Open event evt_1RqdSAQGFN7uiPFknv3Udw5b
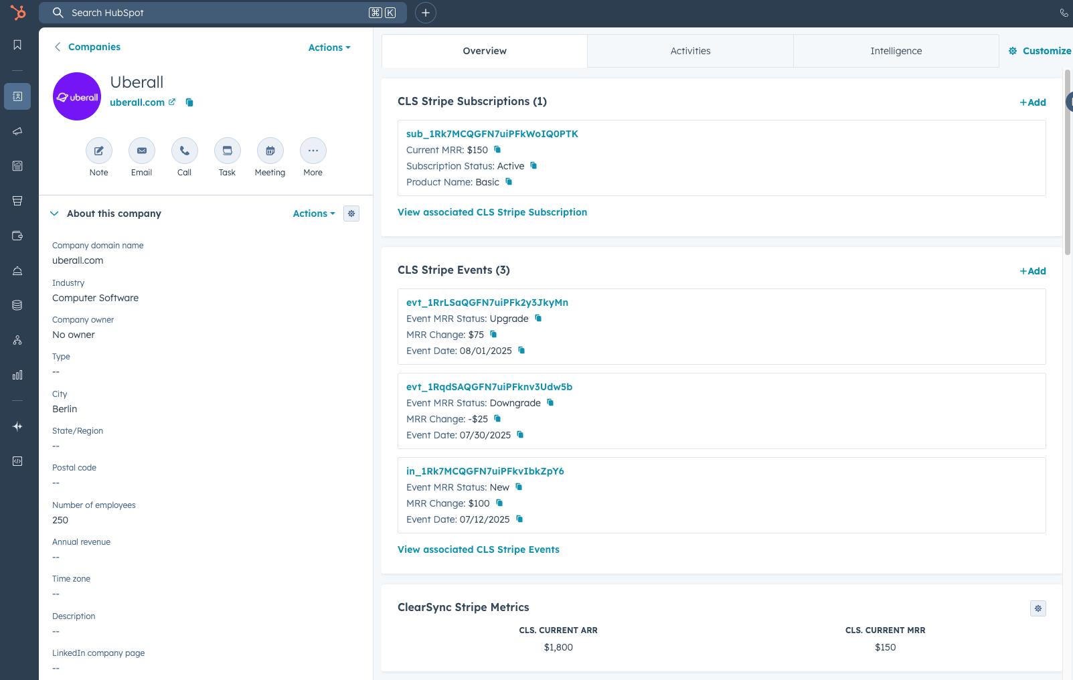This screenshot has width=1073, height=680. coord(489,387)
